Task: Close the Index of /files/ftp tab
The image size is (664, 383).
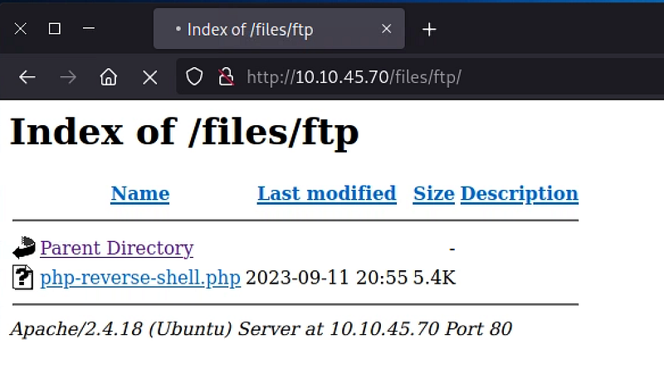Action: pos(386,29)
